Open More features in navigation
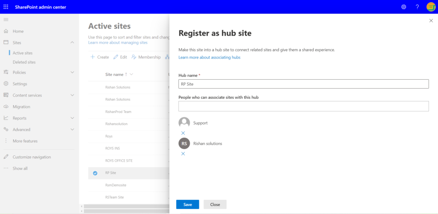The image size is (438, 214). pyautogui.click(x=25, y=141)
